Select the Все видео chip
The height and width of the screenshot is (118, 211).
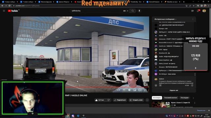[x=157, y=98]
